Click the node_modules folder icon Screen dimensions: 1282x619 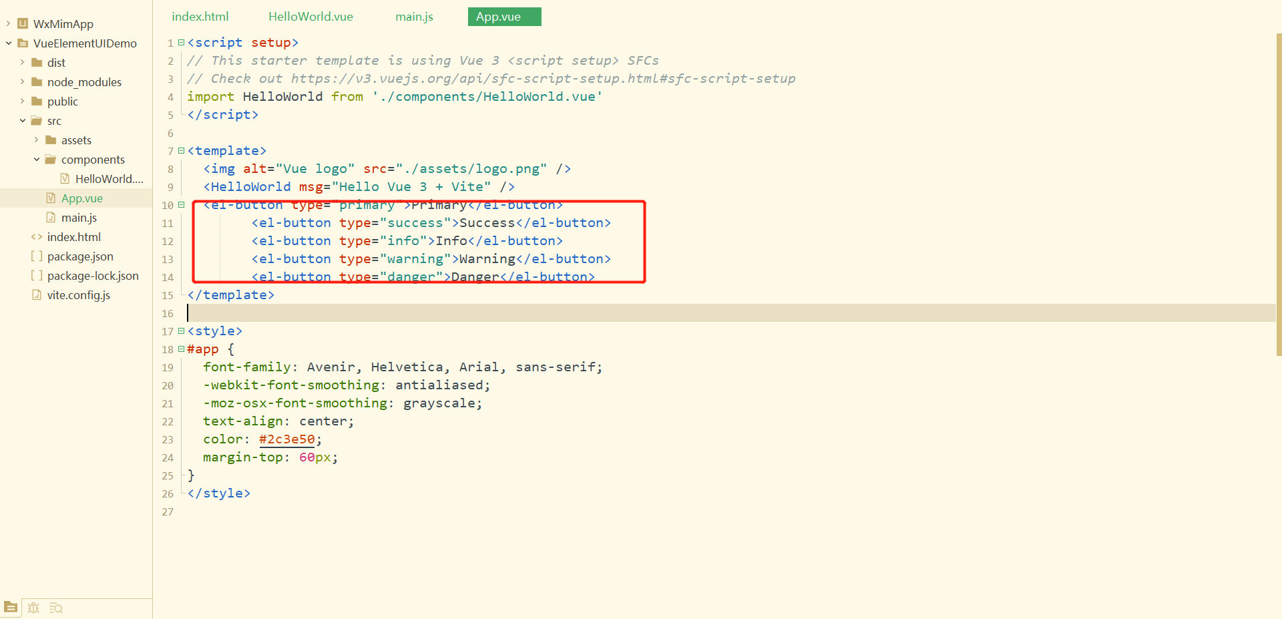point(37,81)
